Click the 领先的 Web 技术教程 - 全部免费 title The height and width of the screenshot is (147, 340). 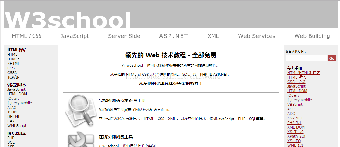pos(171,55)
